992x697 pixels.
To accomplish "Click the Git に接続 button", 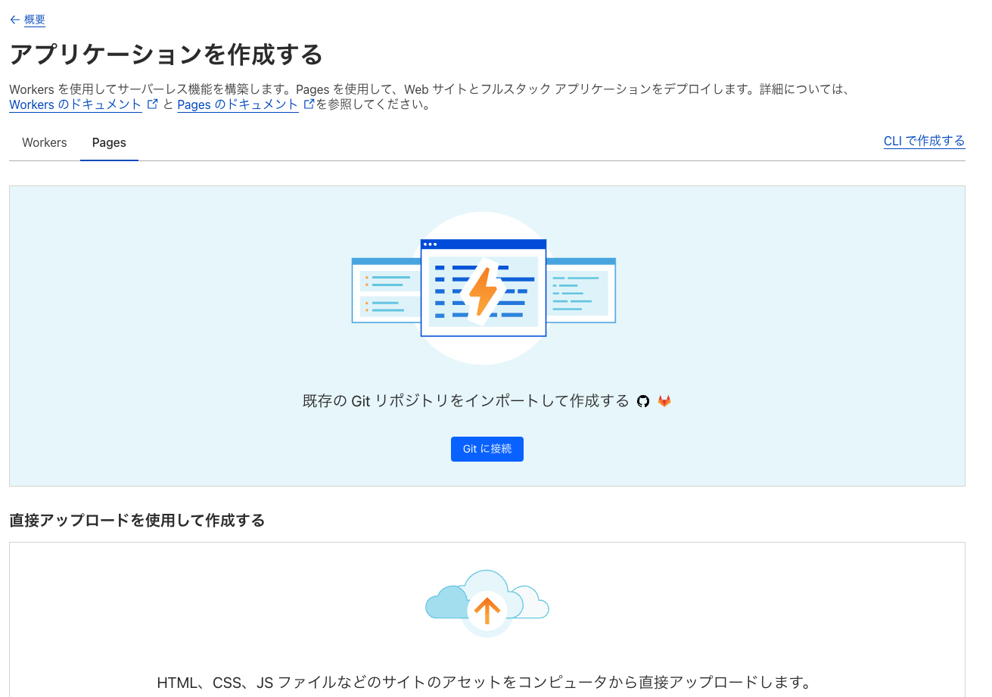I will tap(487, 449).
